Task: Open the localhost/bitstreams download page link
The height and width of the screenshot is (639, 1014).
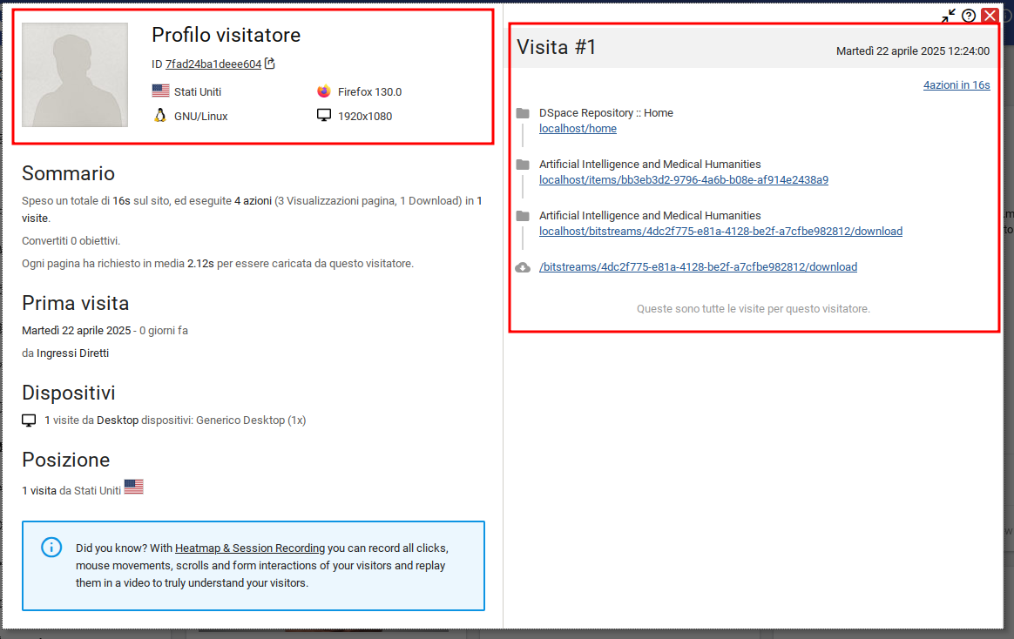Action: 720,232
